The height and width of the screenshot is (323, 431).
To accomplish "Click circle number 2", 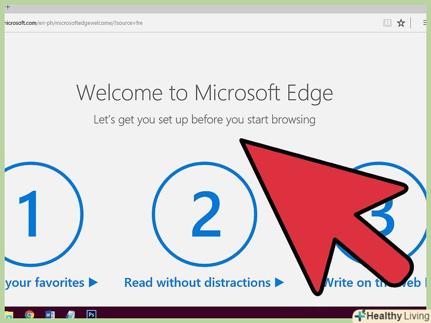I will 204,214.
